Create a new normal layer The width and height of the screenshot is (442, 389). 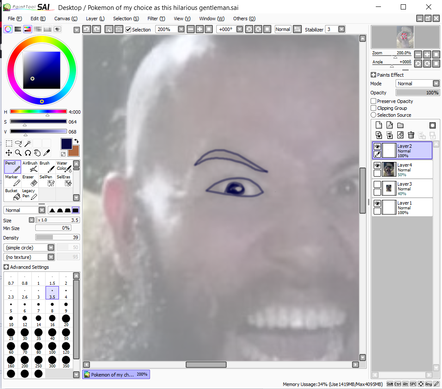coord(378,125)
